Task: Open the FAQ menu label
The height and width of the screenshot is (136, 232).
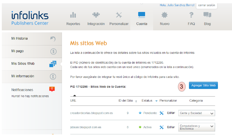Action: (x=191, y=24)
